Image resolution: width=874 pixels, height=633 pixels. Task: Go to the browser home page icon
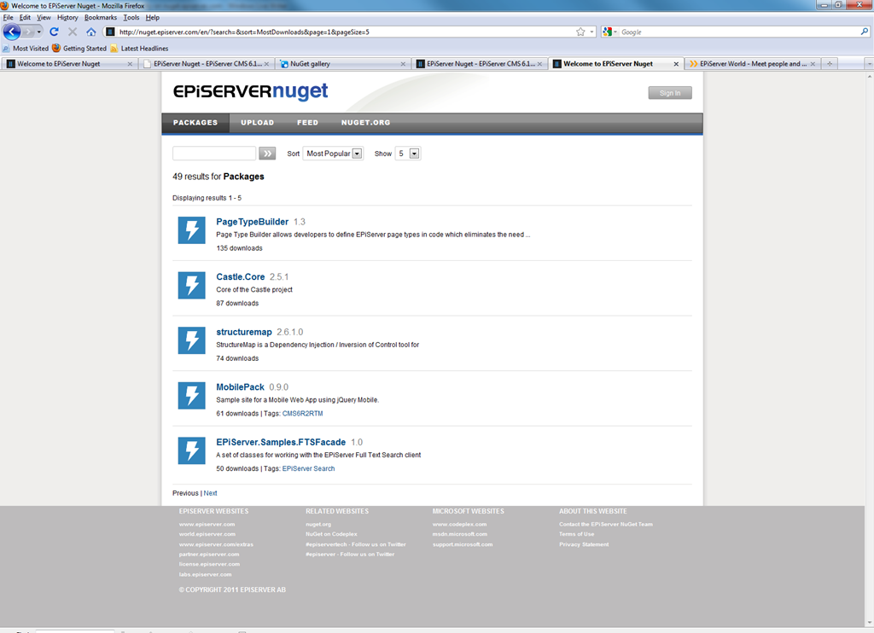click(x=90, y=32)
